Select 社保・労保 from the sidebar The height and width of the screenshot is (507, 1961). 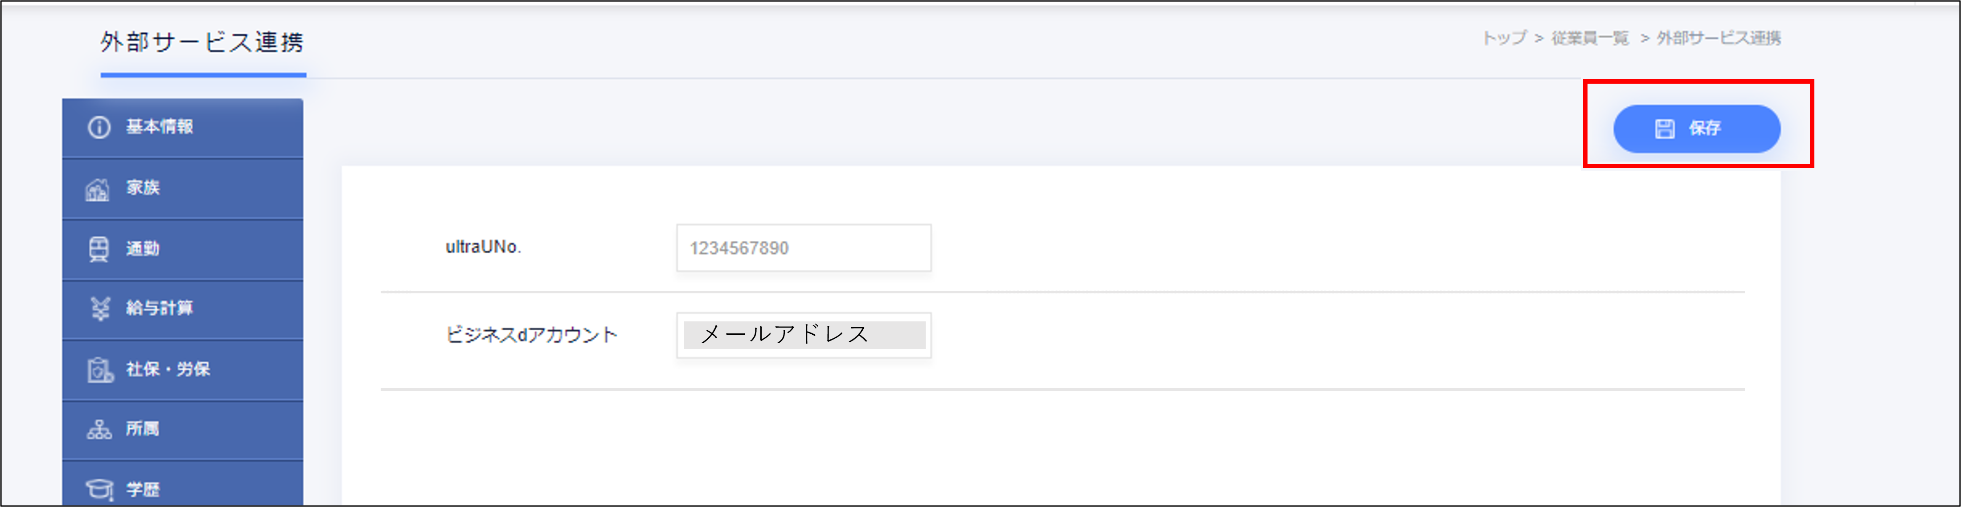(168, 369)
